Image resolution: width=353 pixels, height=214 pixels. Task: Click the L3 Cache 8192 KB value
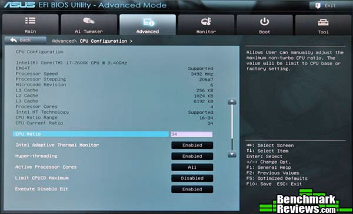(x=204, y=101)
